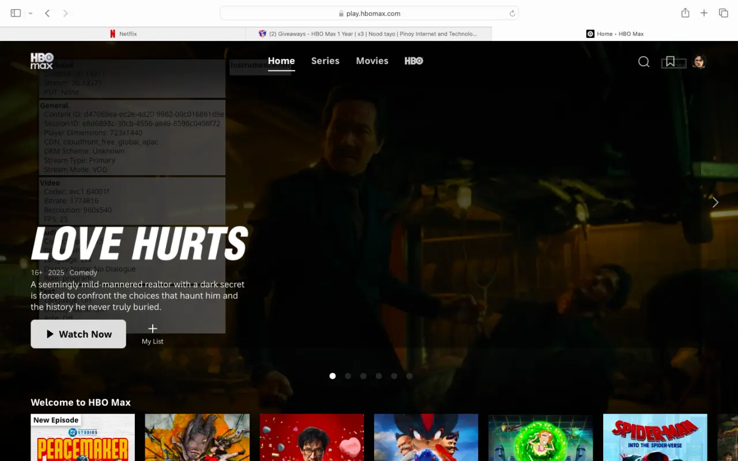738x461 pixels.
Task: Click the 'Resolution: 960x540' debug line
Action: tap(78, 210)
